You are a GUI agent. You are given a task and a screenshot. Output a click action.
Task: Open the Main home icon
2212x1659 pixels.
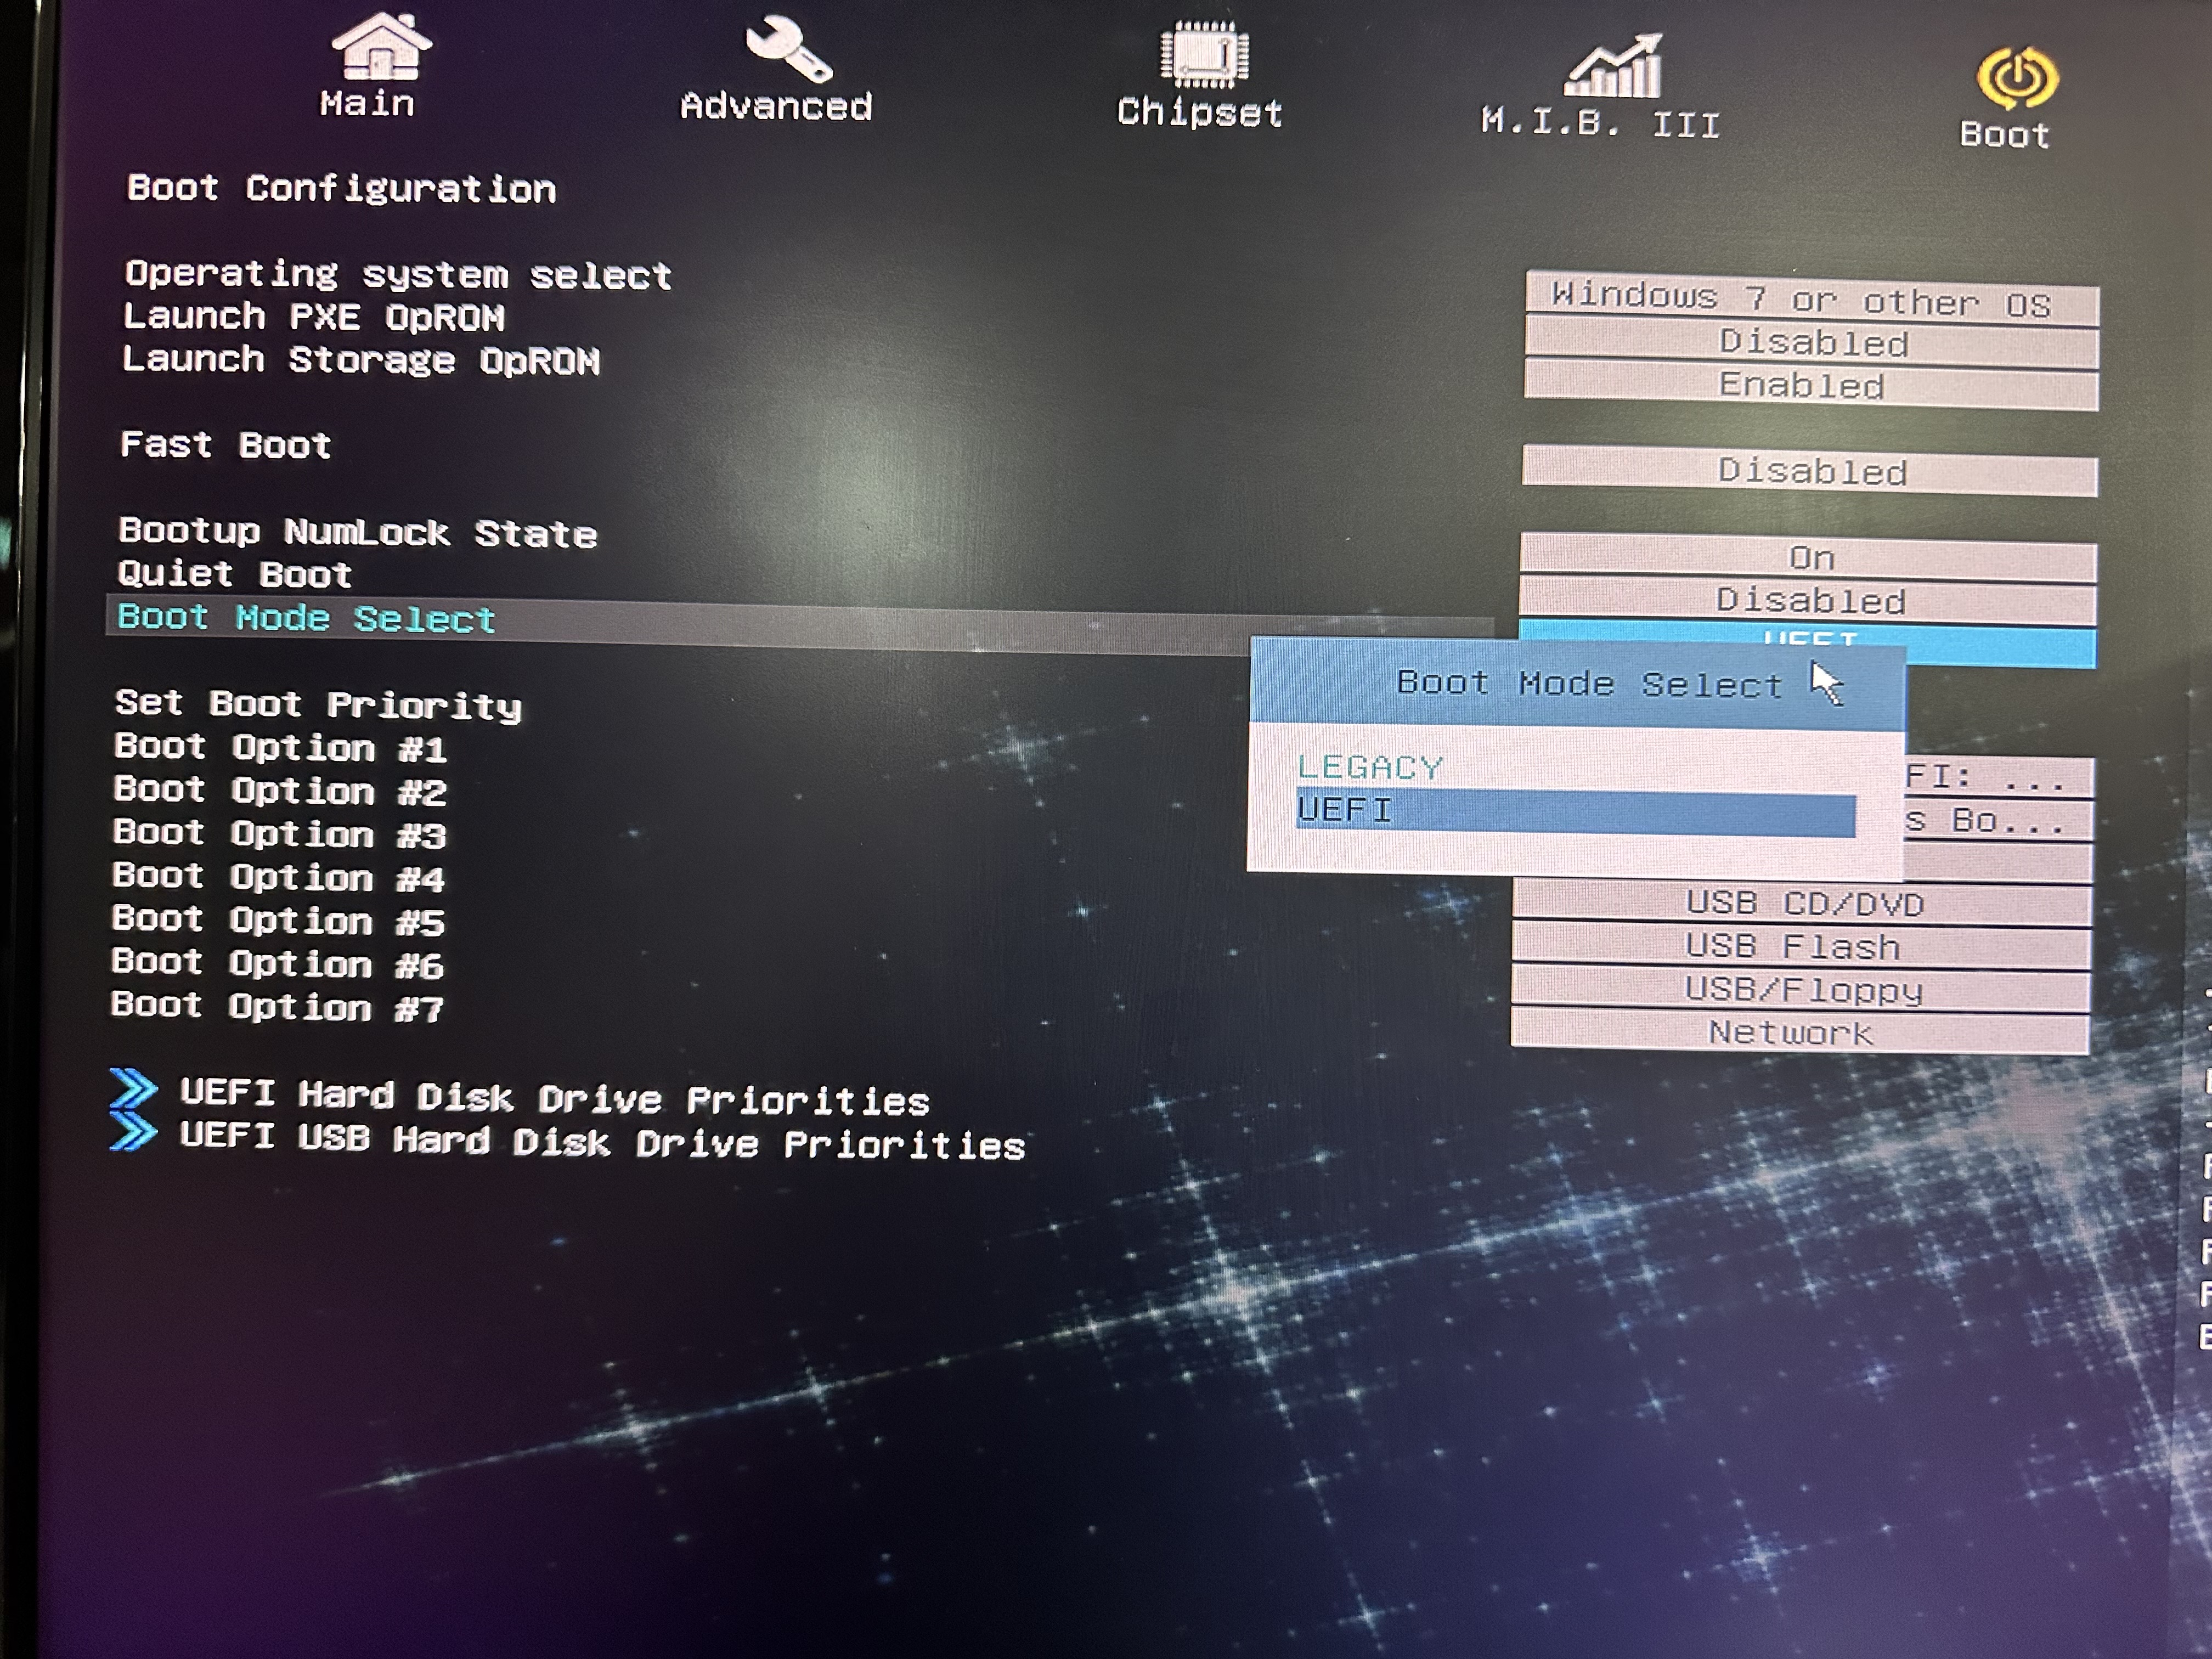(x=380, y=45)
